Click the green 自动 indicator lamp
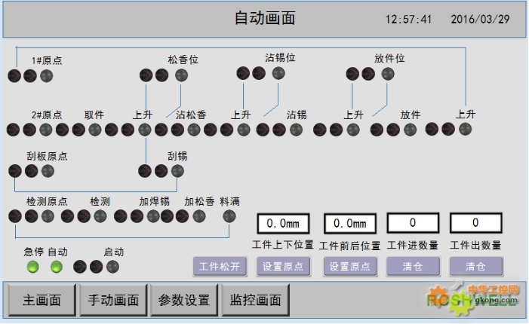Image resolution: width=529 pixels, height=324 pixels. [x=57, y=267]
